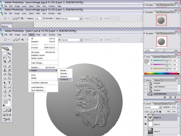
Task: Toggle visibility of Layer 4
Action: click(x=146, y=124)
